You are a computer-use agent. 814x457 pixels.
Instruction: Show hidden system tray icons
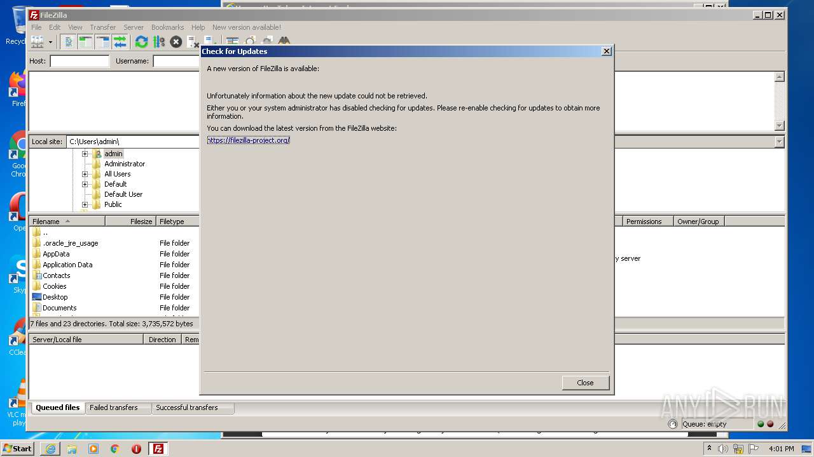709,448
